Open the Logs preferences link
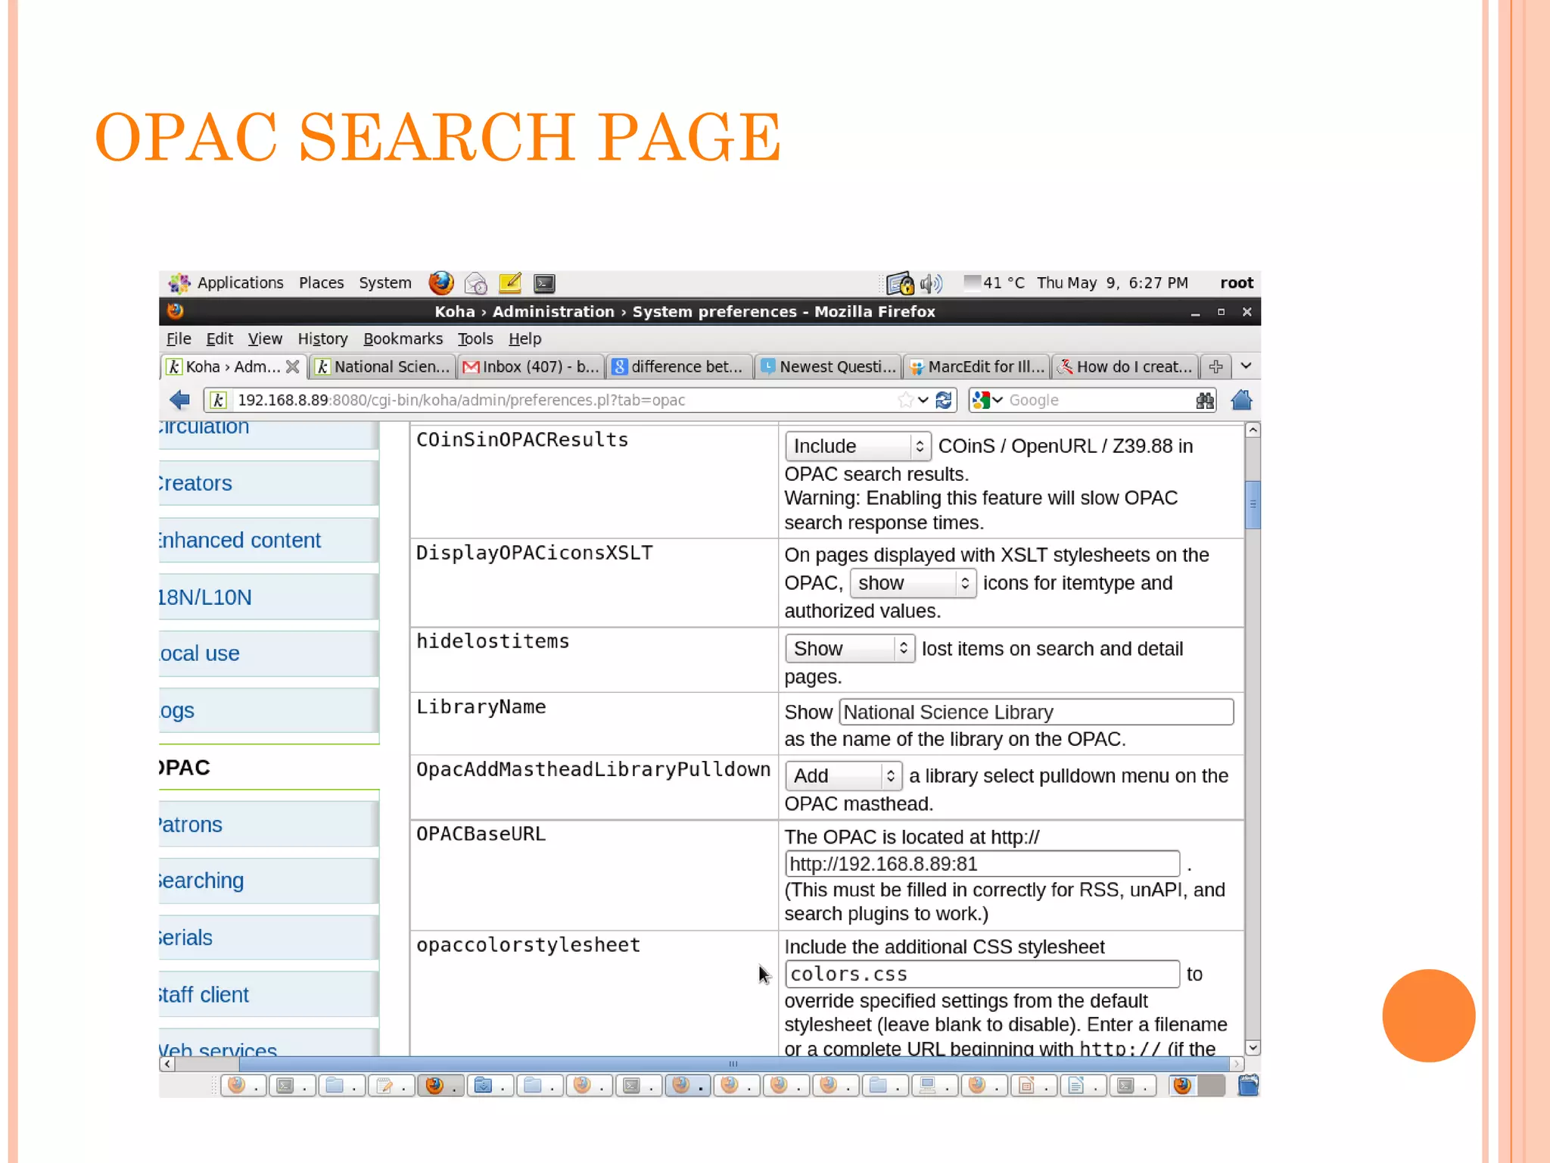Screen dimensions: 1550x1163 tap(176, 710)
